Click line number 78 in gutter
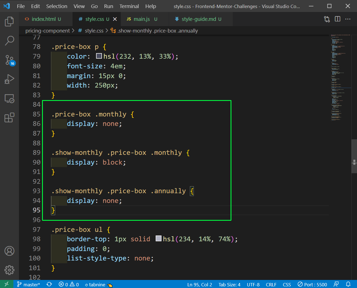357x288 pixels. coord(36,47)
